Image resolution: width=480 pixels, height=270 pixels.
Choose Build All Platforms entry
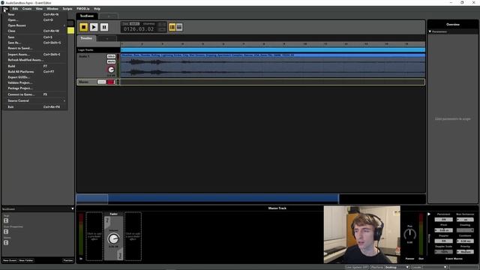tap(34, 72)
